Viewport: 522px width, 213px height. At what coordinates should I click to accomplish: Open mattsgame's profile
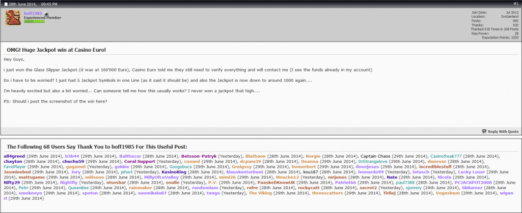tap(32, 177)
